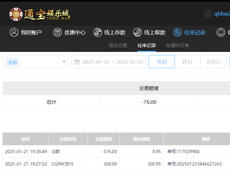Click the calendar icon in date range
The height and width of the screenshot is (174, 230).
tap(77, 62)
